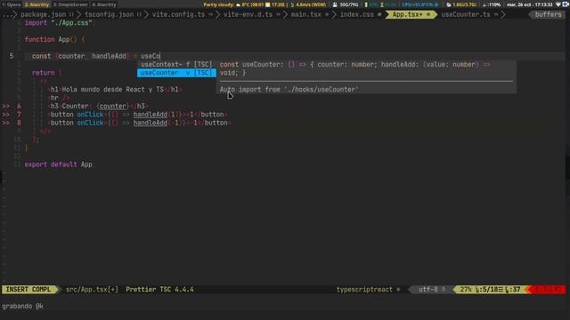Image resolution: width=570 pixels, height=320 pixels.
Task: Click the battery status indicator
Action: click(370, 4)
